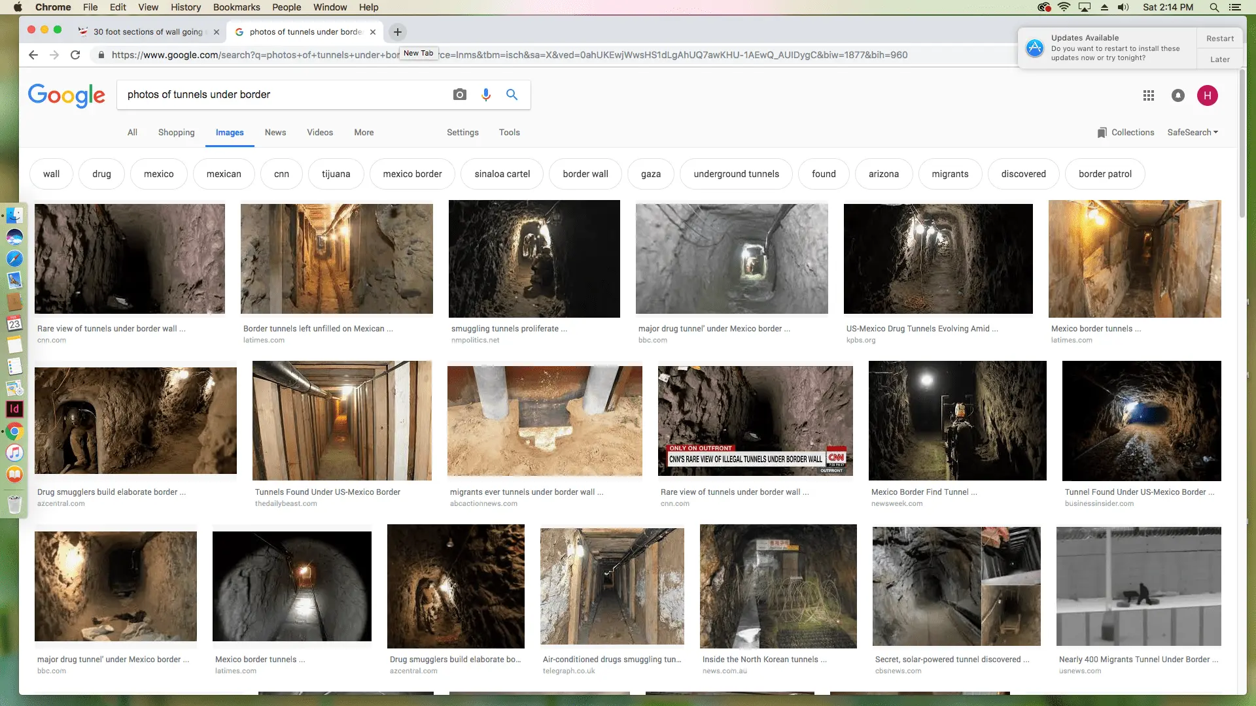
Task: Switch to the Videos tab
Action: [x=320, y=132]
